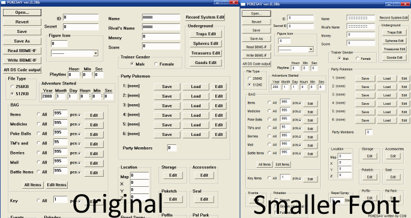Open Accessories Edit in Original window
This screenshot has height=218, width=411.
(x=204, y=175)
